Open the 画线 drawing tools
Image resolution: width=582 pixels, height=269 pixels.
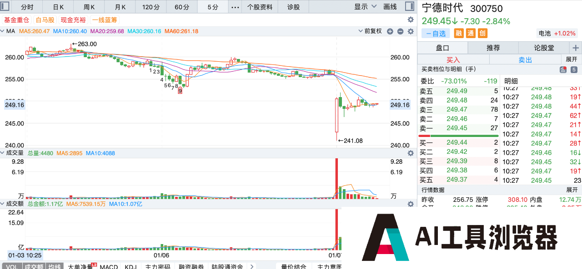click(390, 7)
